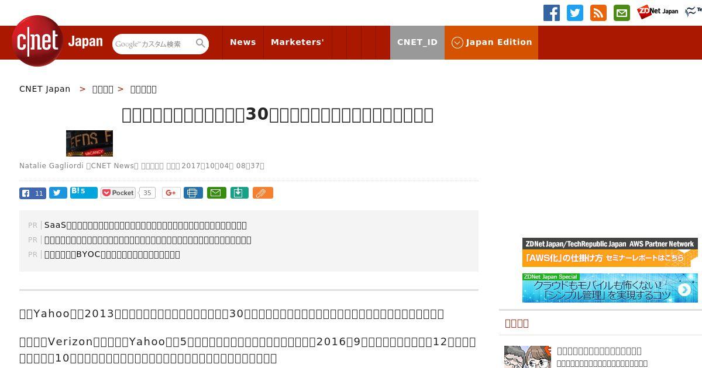Go to CNET Japan home via logo
Image resolution: width=702 pixels, height=368 pixels.
point(57,41)
